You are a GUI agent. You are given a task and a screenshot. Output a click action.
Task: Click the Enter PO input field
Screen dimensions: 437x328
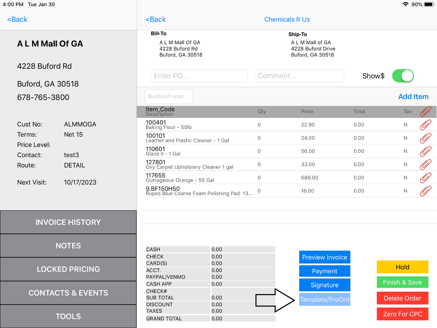(199, 76)
